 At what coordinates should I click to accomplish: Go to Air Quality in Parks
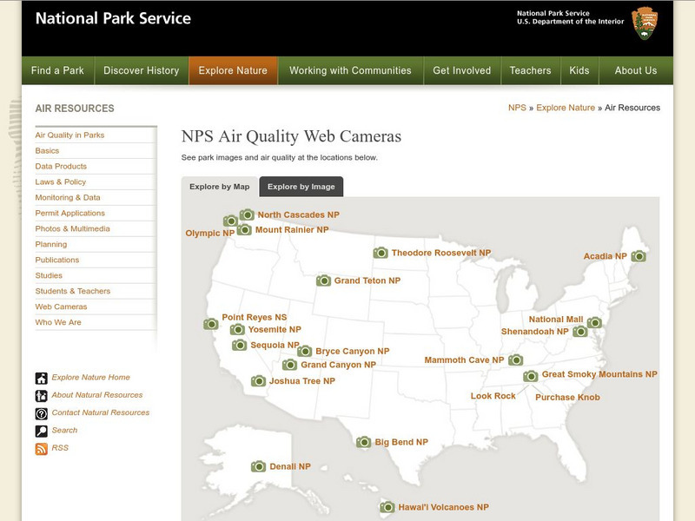coord(69,135)
